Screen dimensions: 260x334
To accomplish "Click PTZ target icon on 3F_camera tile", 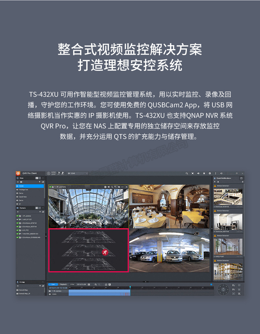I will [x=105, y=187].
